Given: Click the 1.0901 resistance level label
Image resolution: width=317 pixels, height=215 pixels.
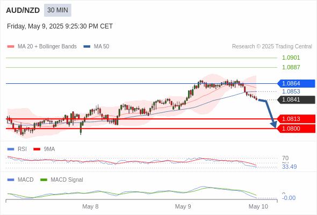Looking at the screenshot, I should (291, 58).
